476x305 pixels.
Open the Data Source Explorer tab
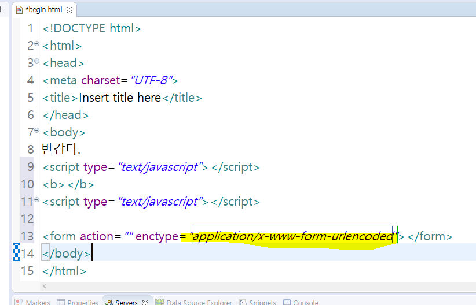[x=193, y=302]
